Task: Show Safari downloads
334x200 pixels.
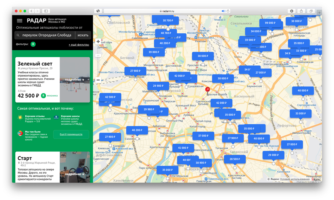Action: [x=292, y=11]
